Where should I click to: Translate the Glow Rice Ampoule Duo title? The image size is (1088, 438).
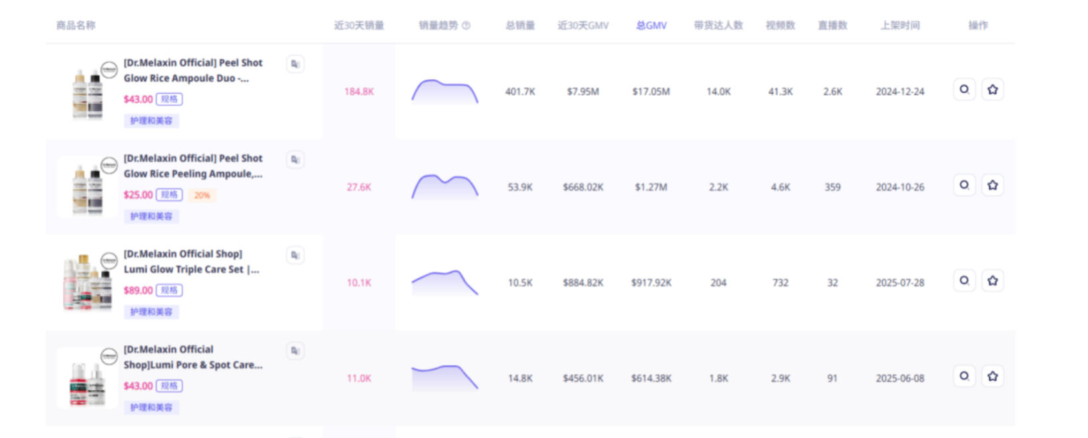(x=295, y=64)
